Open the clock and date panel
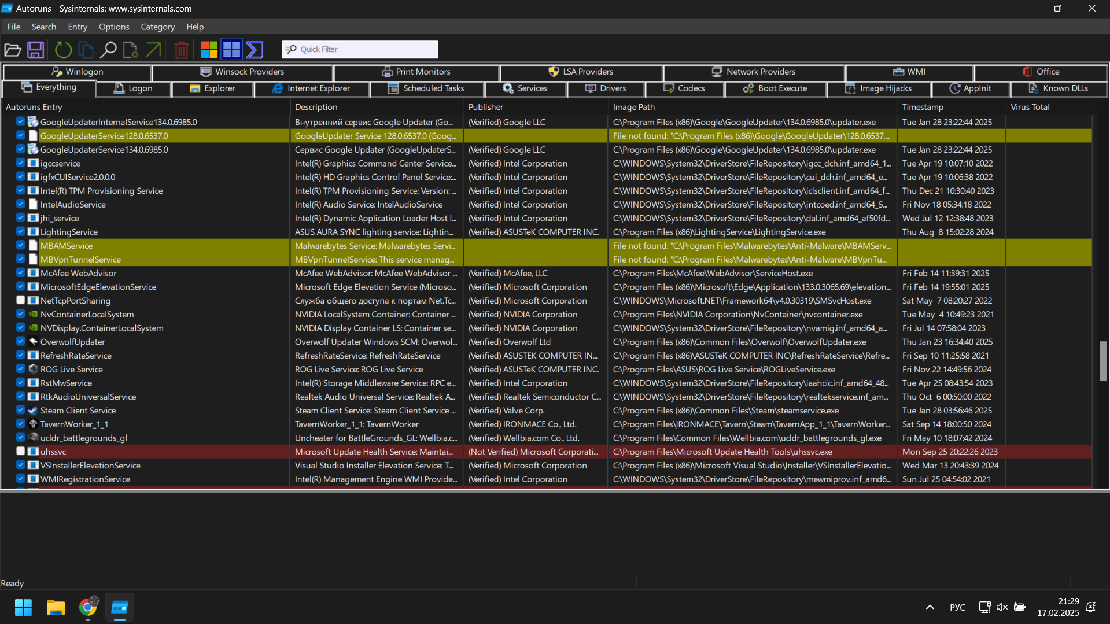The image size is (1110, 624). 1058,607
